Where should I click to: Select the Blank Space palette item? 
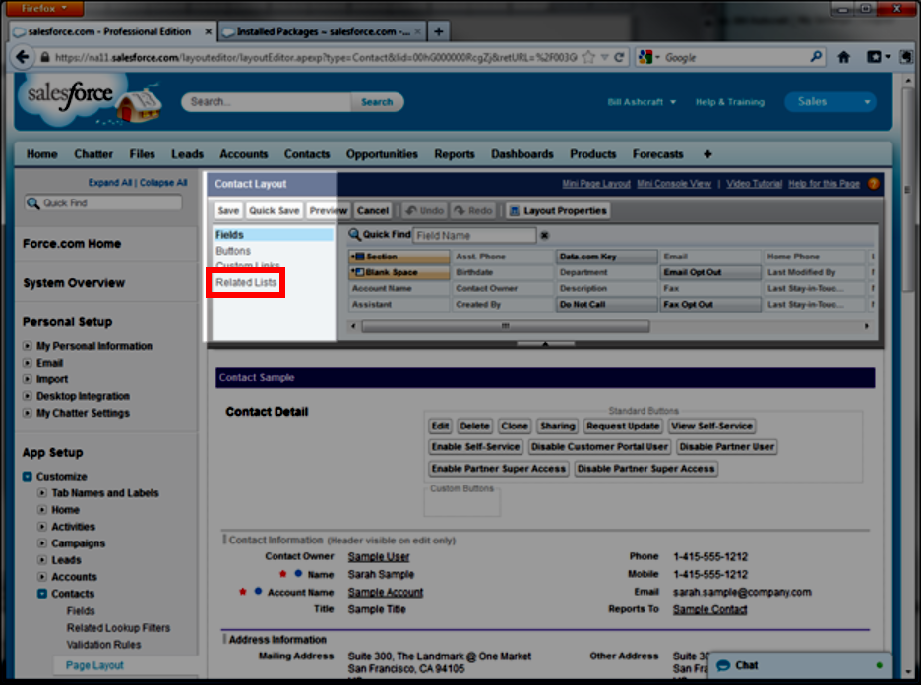[399, 272]
